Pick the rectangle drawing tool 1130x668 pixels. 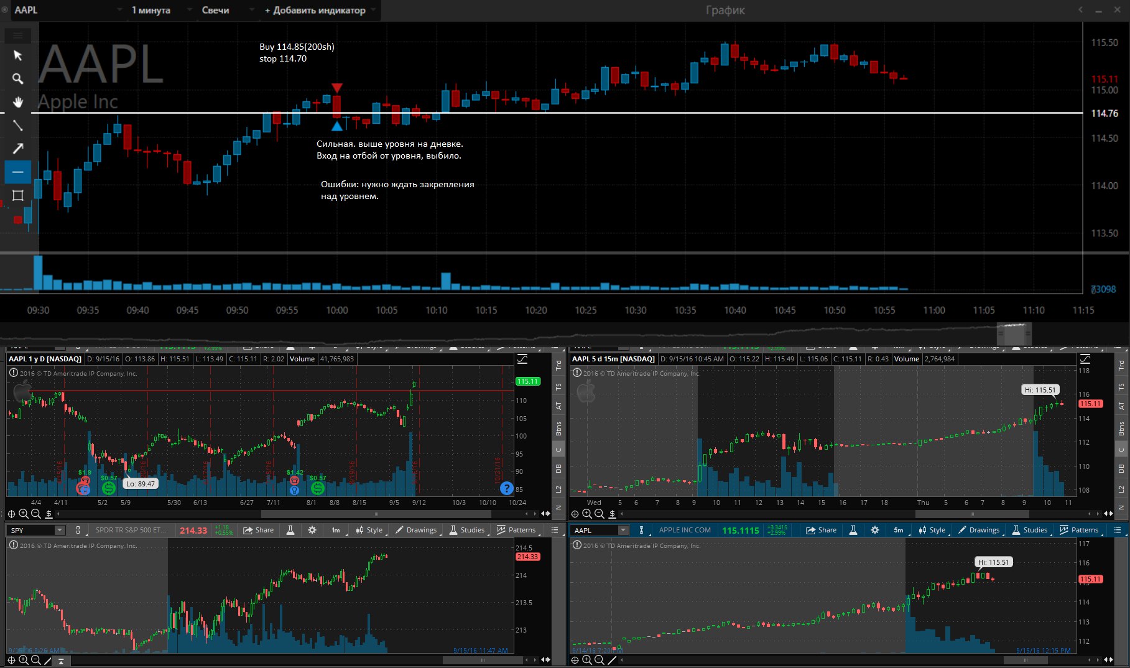(17, 195)
